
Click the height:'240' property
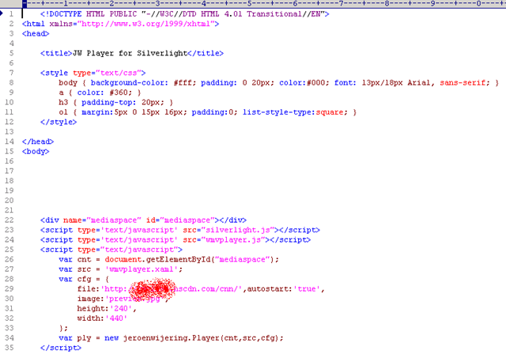coord(107,309)
